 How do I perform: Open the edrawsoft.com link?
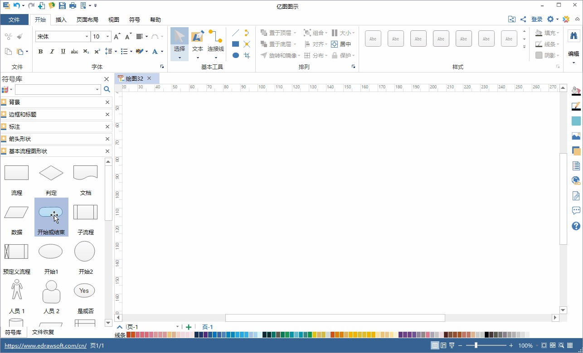point(45,346)
